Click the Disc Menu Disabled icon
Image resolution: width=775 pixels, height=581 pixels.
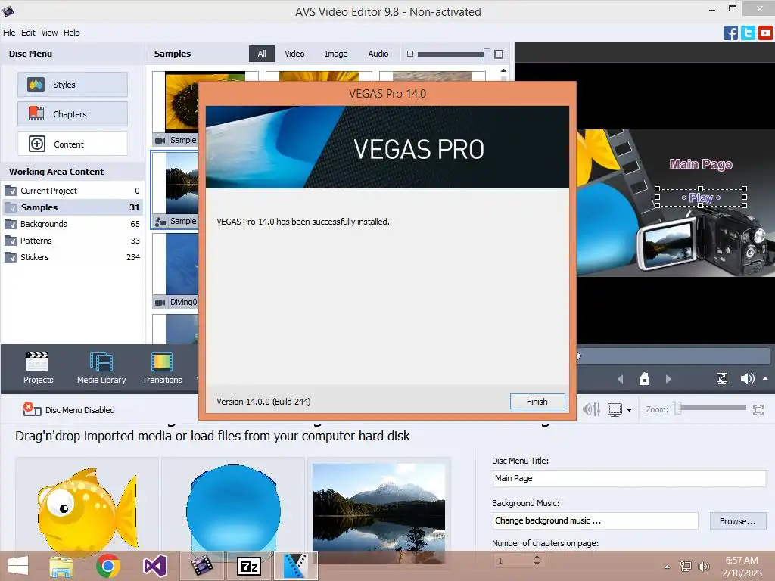32,409
